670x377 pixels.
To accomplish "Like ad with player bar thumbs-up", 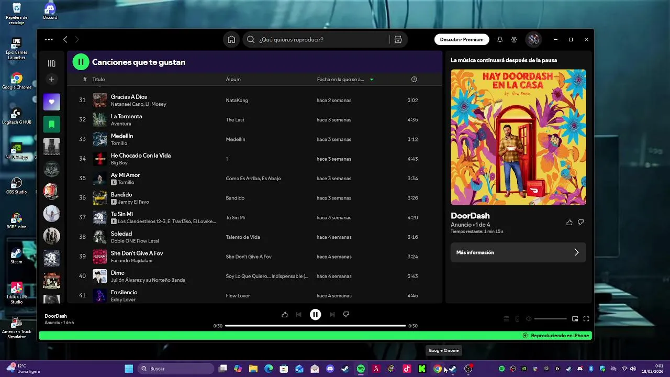I will pyautogui.click(x=284, y=315).
